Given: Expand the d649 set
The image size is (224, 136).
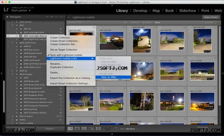Looking at the screenshot, I should (12, 71).
